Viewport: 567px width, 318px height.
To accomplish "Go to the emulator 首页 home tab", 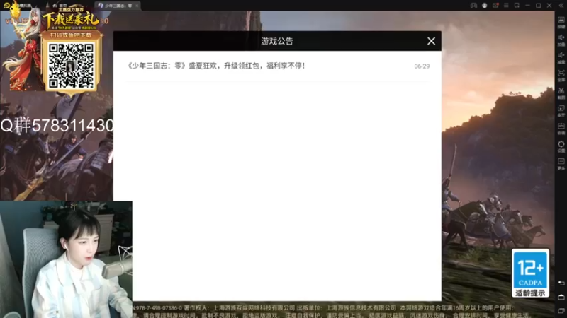I will [60, 6].
